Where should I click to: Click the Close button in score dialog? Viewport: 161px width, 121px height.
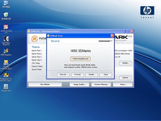point(106,74)
